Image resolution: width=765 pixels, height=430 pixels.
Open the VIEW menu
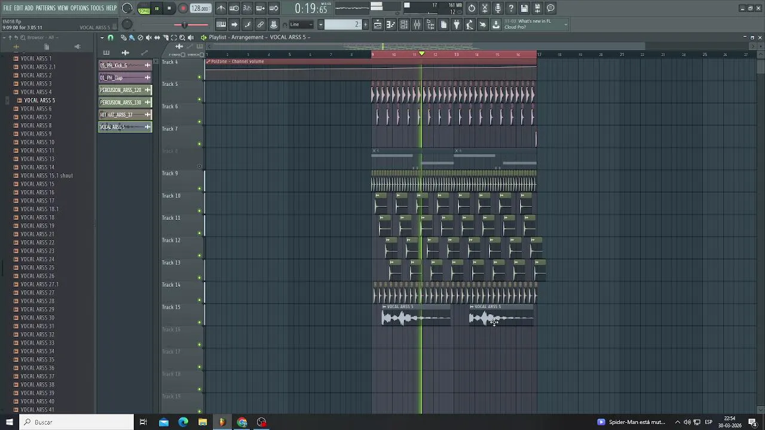[63, 8]
